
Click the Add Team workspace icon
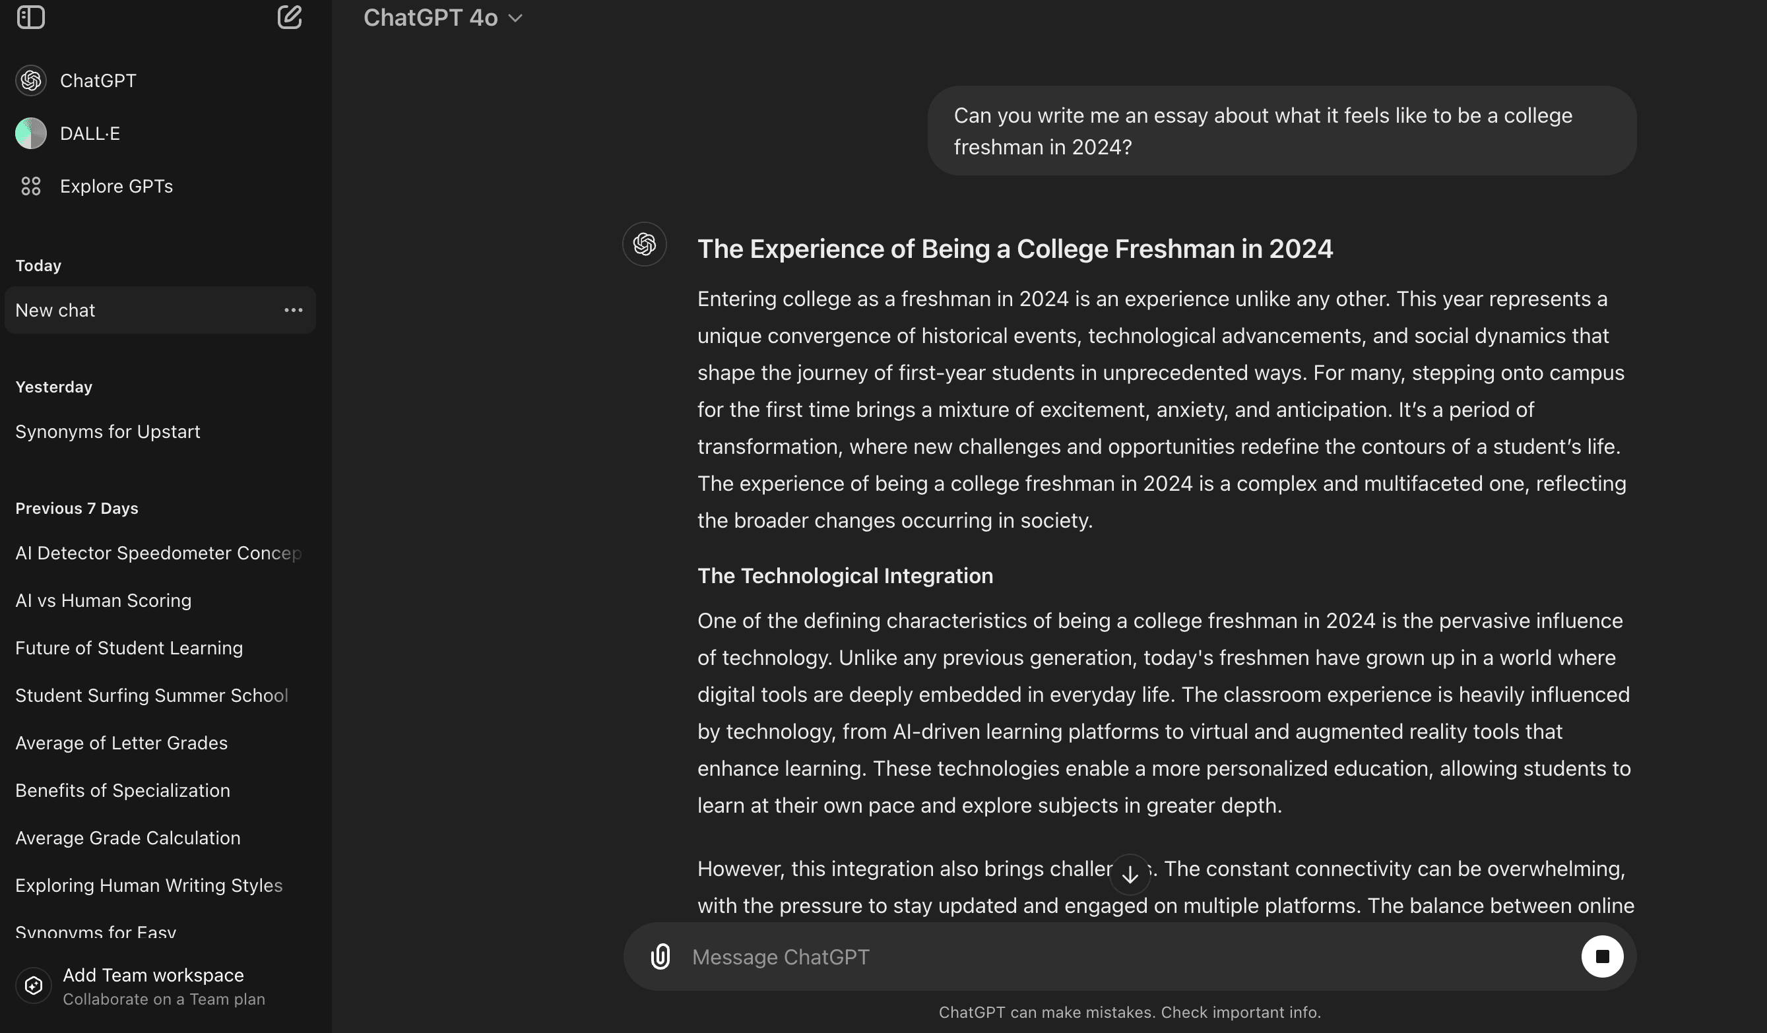[x=34, y=986]
